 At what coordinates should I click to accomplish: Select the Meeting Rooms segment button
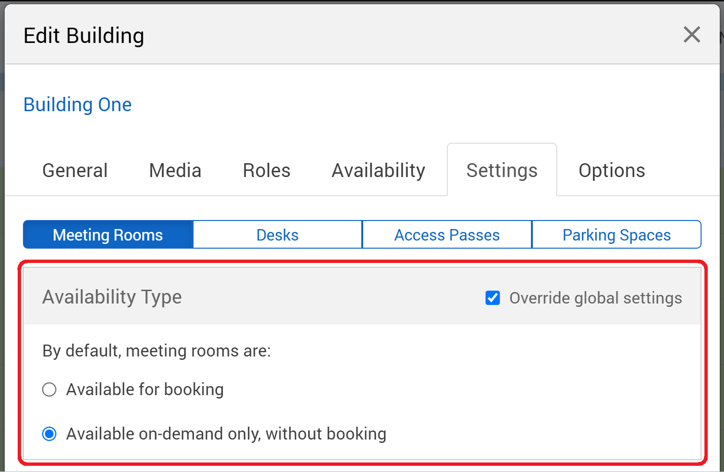tap(108, 235)
